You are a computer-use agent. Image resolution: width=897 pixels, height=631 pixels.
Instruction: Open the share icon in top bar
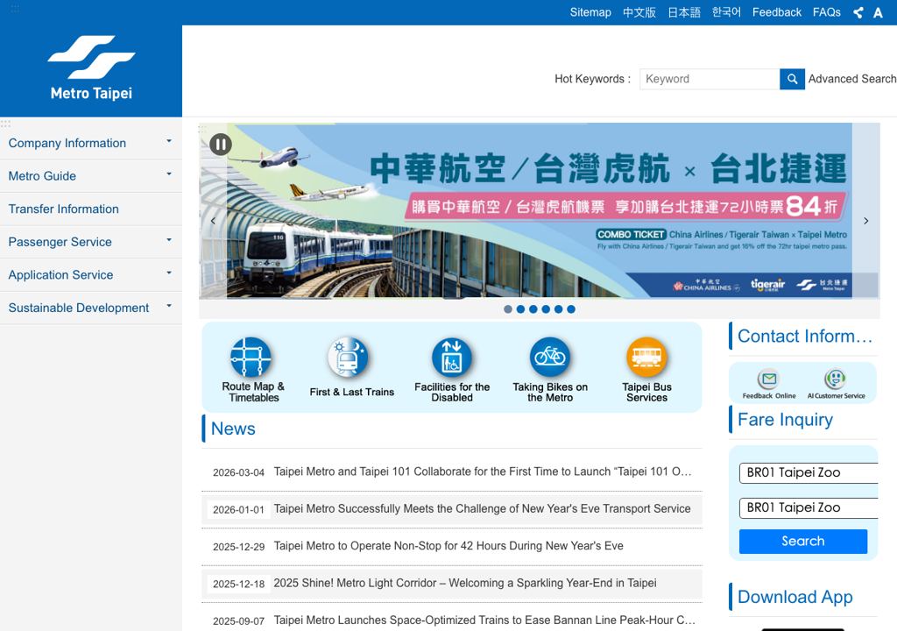858,12
